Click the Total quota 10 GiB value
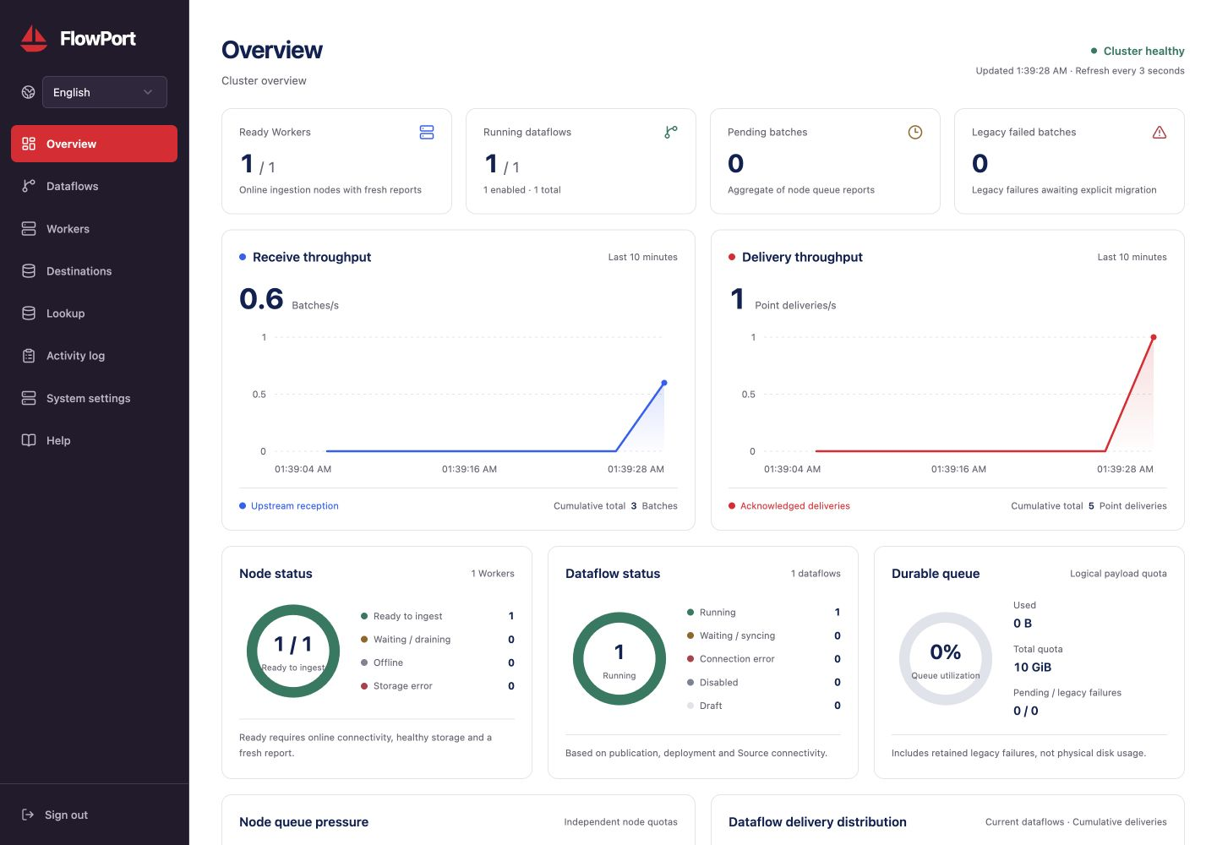 point(1033,667)
